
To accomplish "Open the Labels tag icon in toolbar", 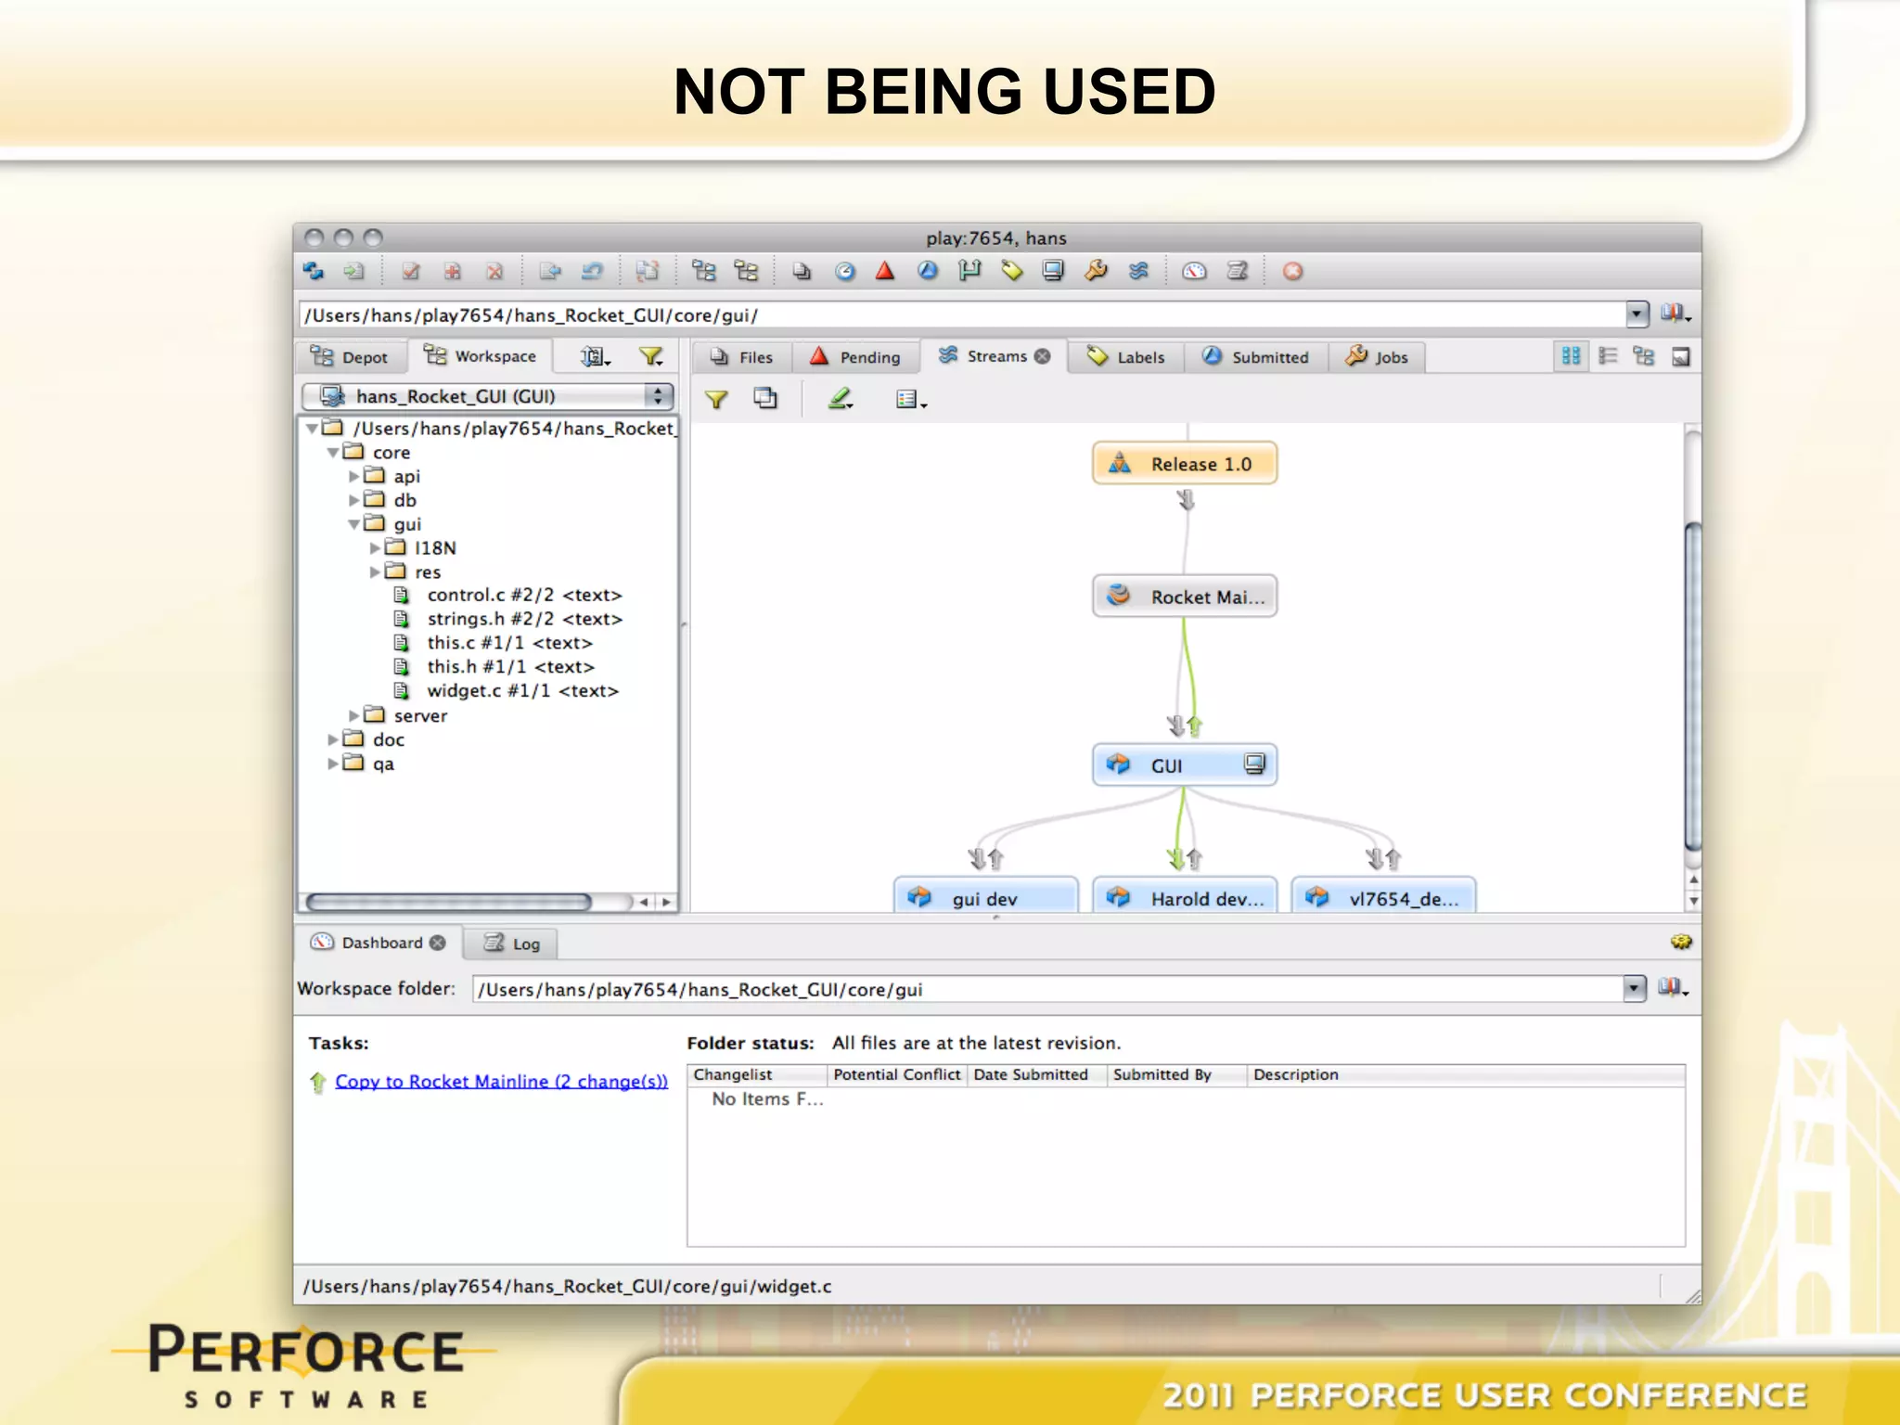I will 1011,271.
